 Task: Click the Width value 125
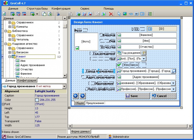click(51, 126)
